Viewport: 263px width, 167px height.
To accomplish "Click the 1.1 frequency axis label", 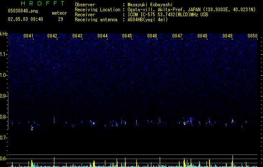I will [3, 54].
